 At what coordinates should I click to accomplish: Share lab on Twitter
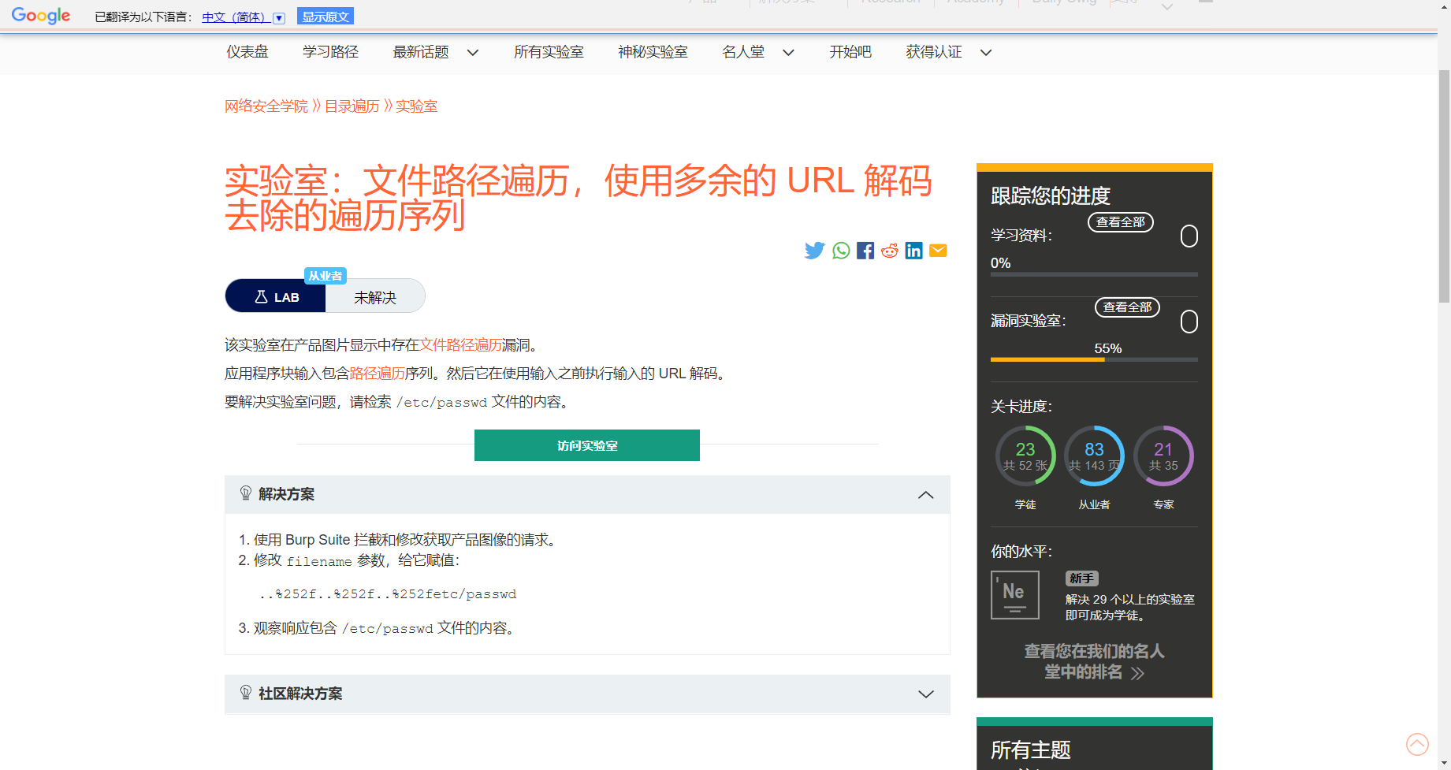[814, 251]
